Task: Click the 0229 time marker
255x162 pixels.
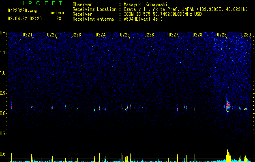Action: coord(222,35)
